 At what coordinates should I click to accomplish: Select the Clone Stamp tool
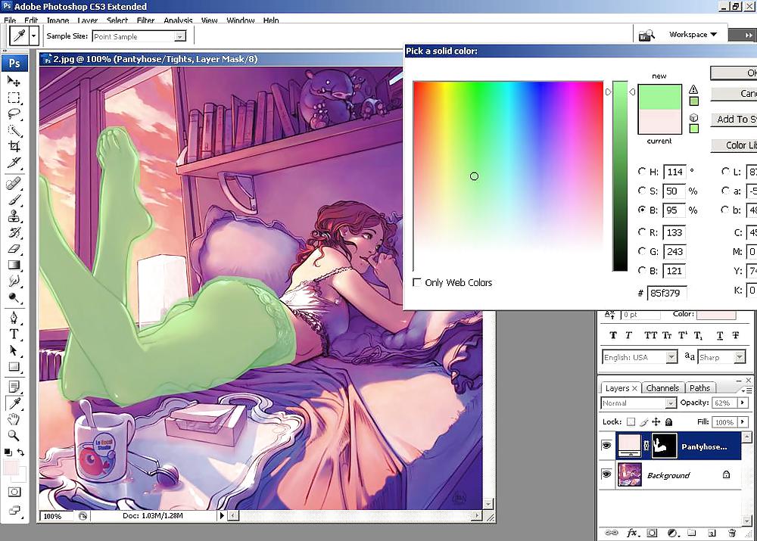point(14,216)
